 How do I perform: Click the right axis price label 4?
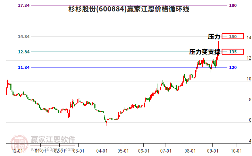coord(250,141)
